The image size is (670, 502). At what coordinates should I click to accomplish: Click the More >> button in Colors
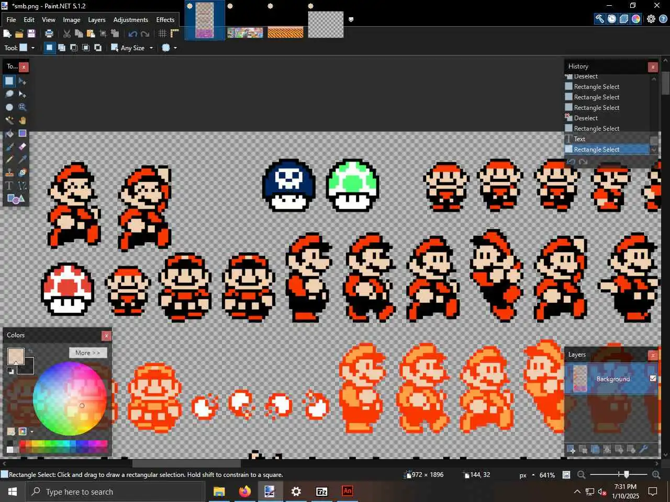pos(88,352)
